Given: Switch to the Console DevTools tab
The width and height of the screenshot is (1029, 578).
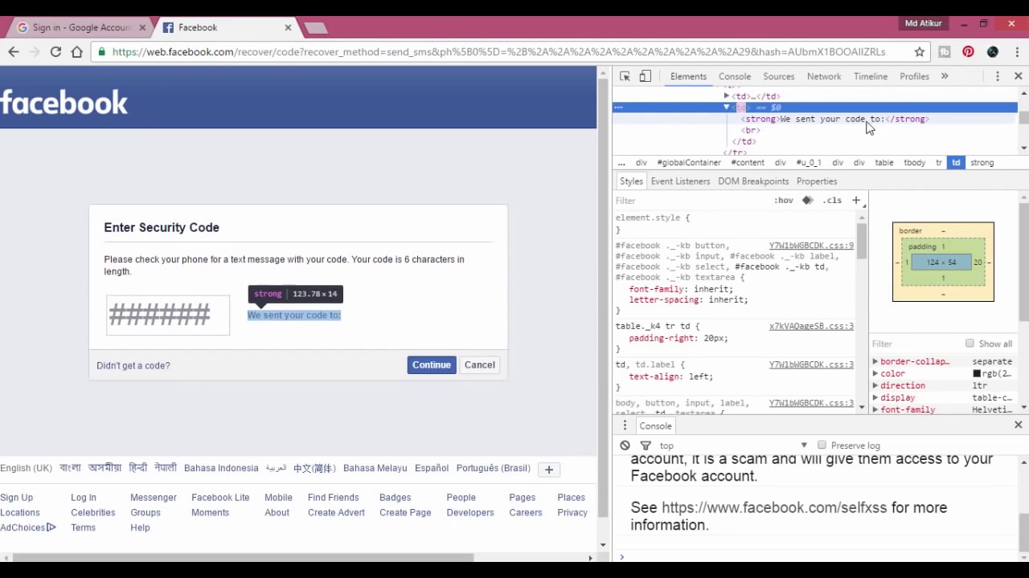Looking at the screenshot, I should click(x=735, y=76).
